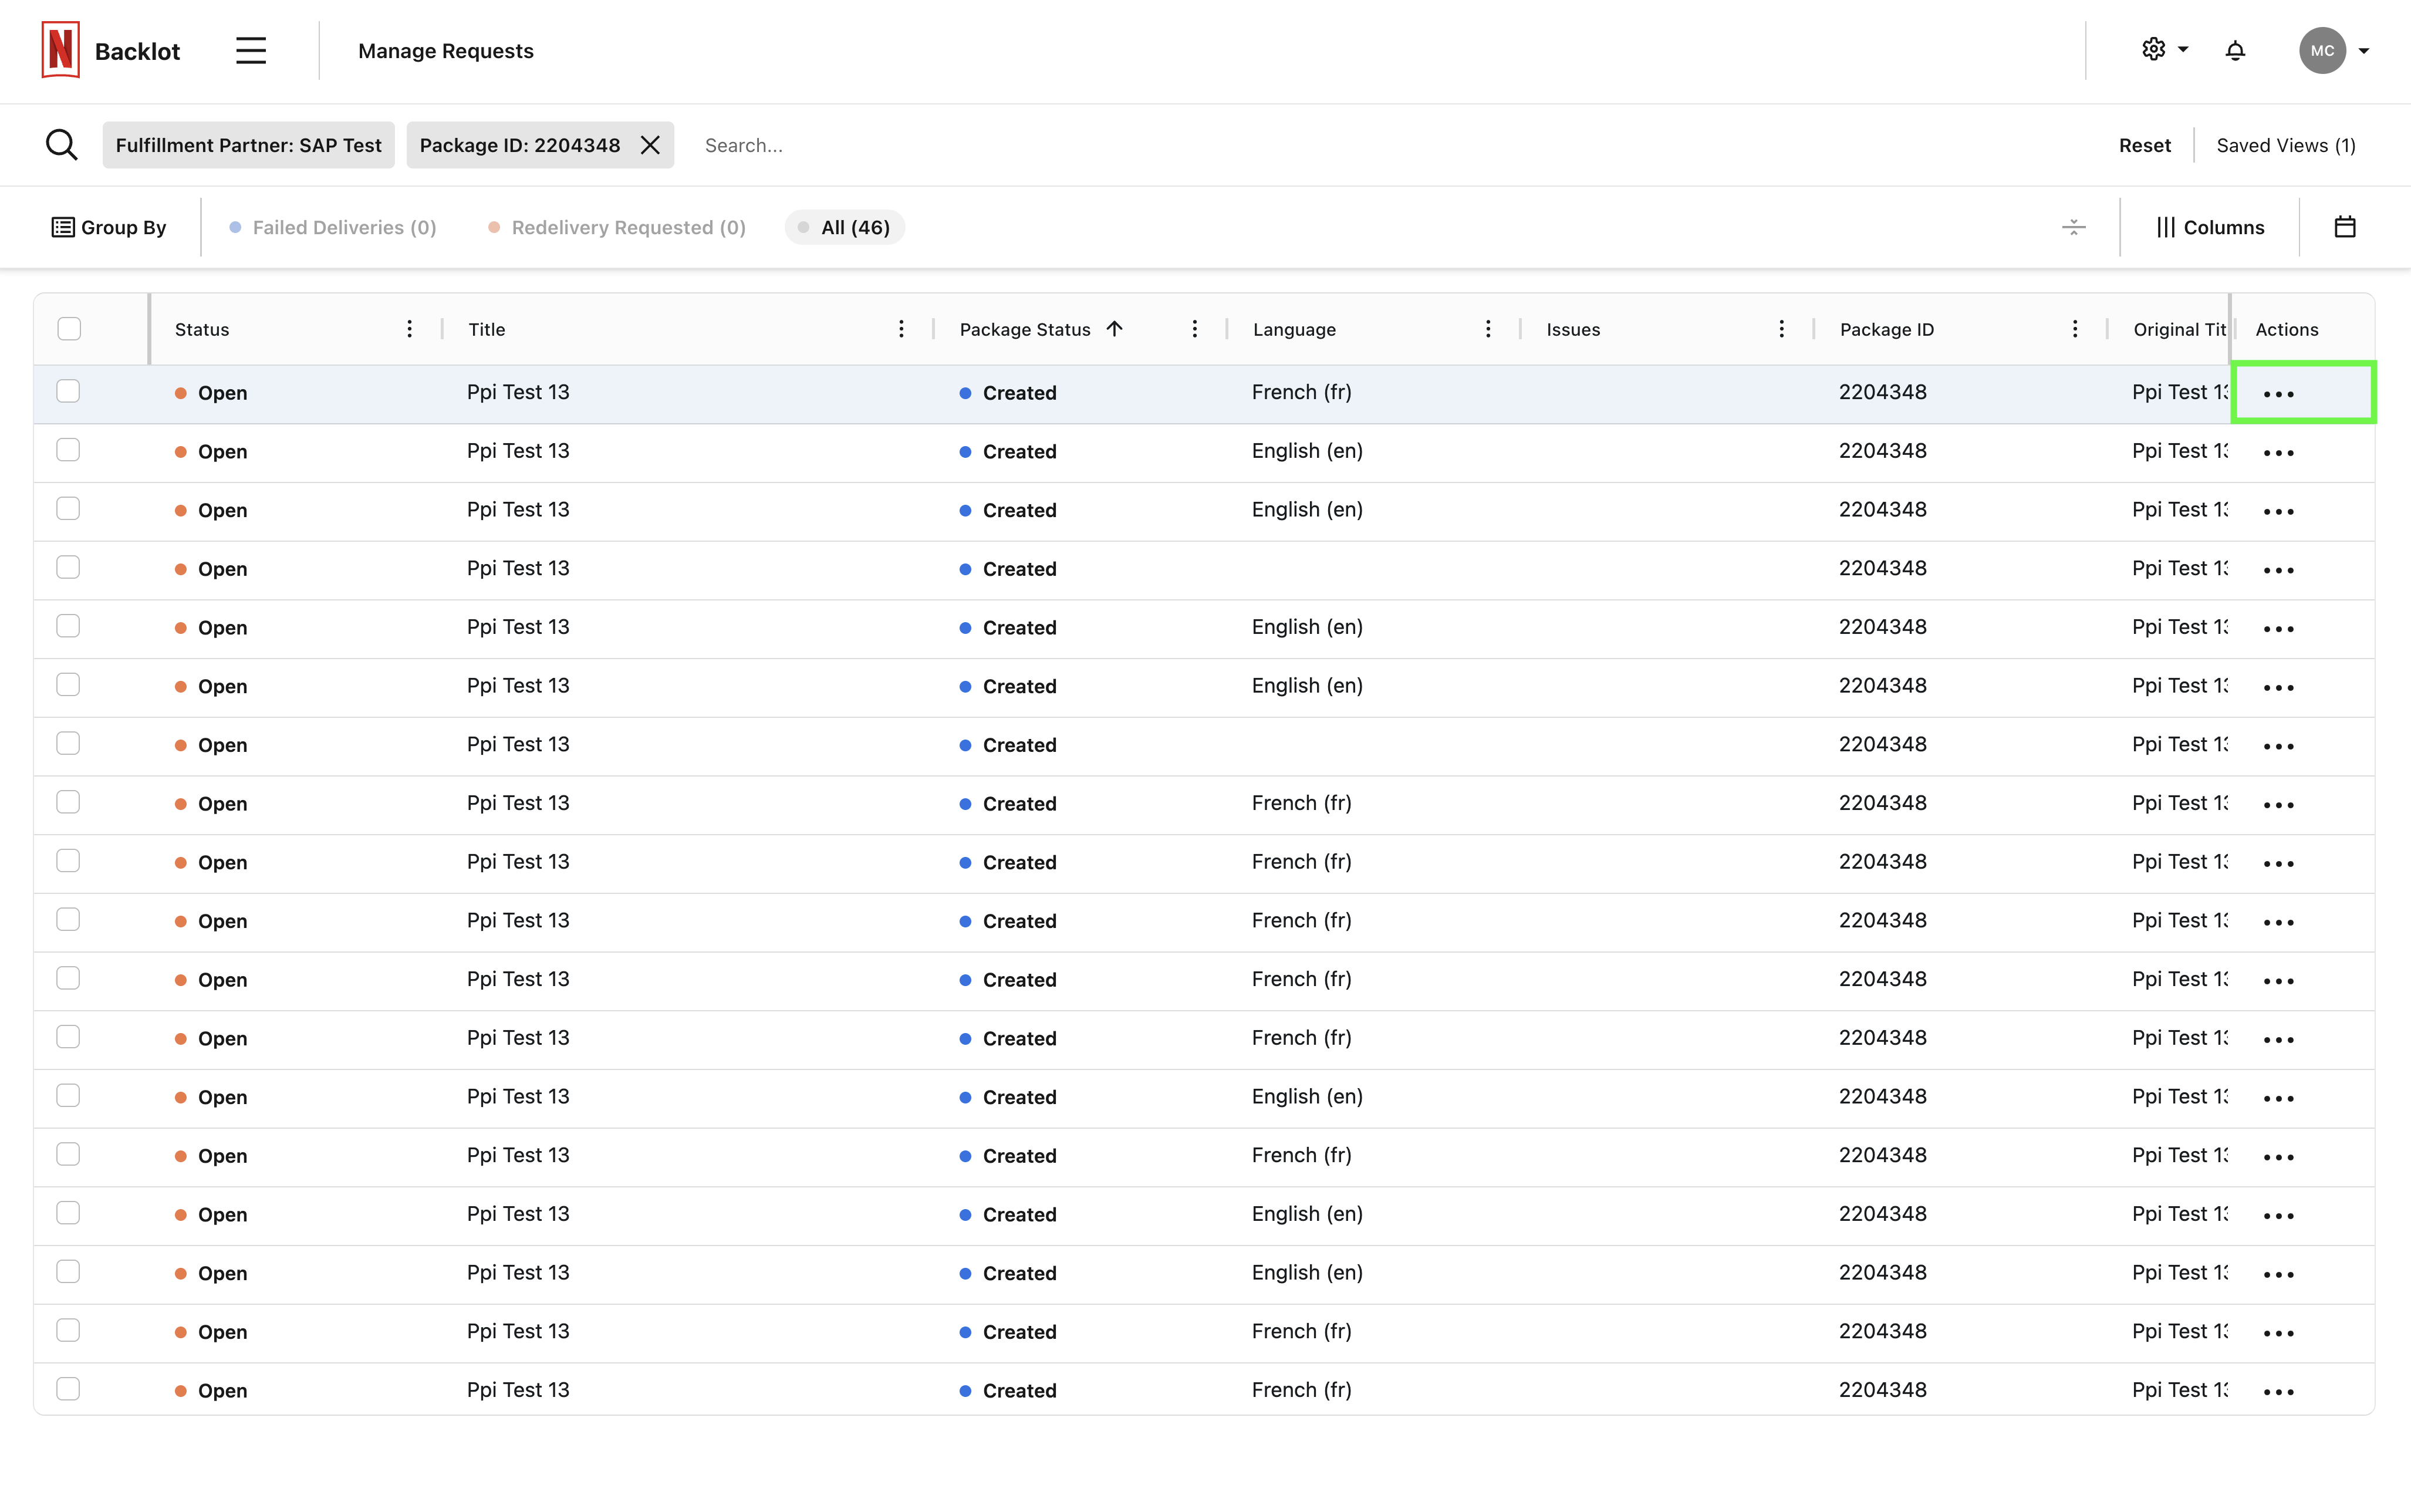Screen dimensions: 2411x1512
Task: Click the Reset button
Action: (x=2144, y=145)
